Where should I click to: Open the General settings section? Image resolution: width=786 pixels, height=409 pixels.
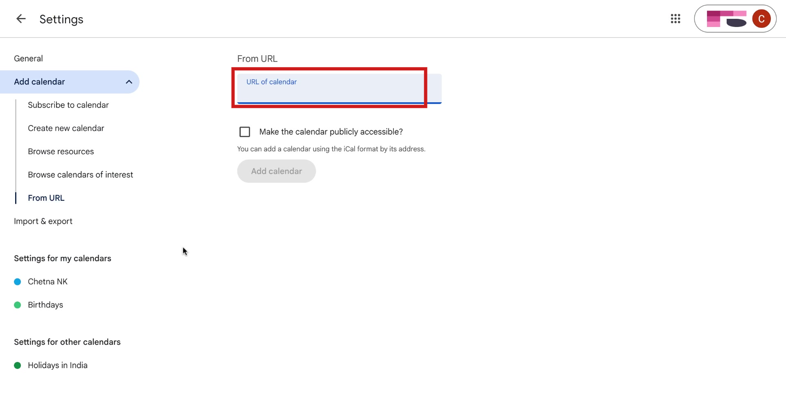[28, 58]
